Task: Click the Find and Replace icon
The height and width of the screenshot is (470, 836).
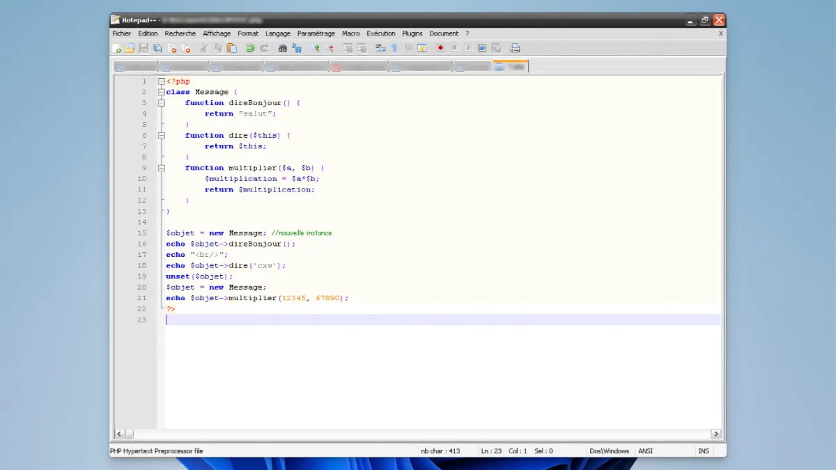Action: coord(297,48)
